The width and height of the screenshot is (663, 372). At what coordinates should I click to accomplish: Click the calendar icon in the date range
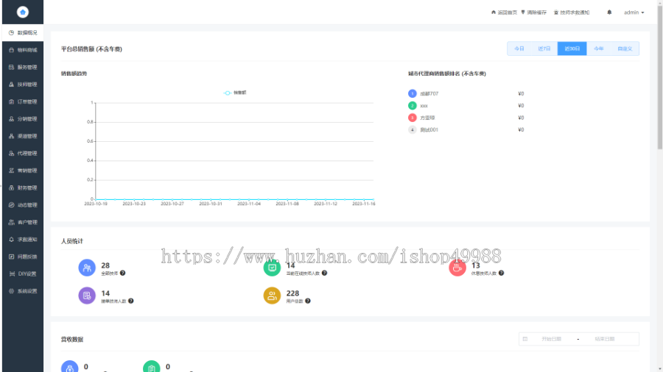point(525,339)
